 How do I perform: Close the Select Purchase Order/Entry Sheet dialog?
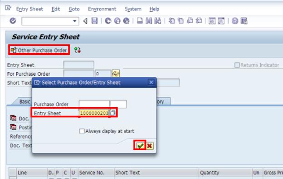coord(151,82)
